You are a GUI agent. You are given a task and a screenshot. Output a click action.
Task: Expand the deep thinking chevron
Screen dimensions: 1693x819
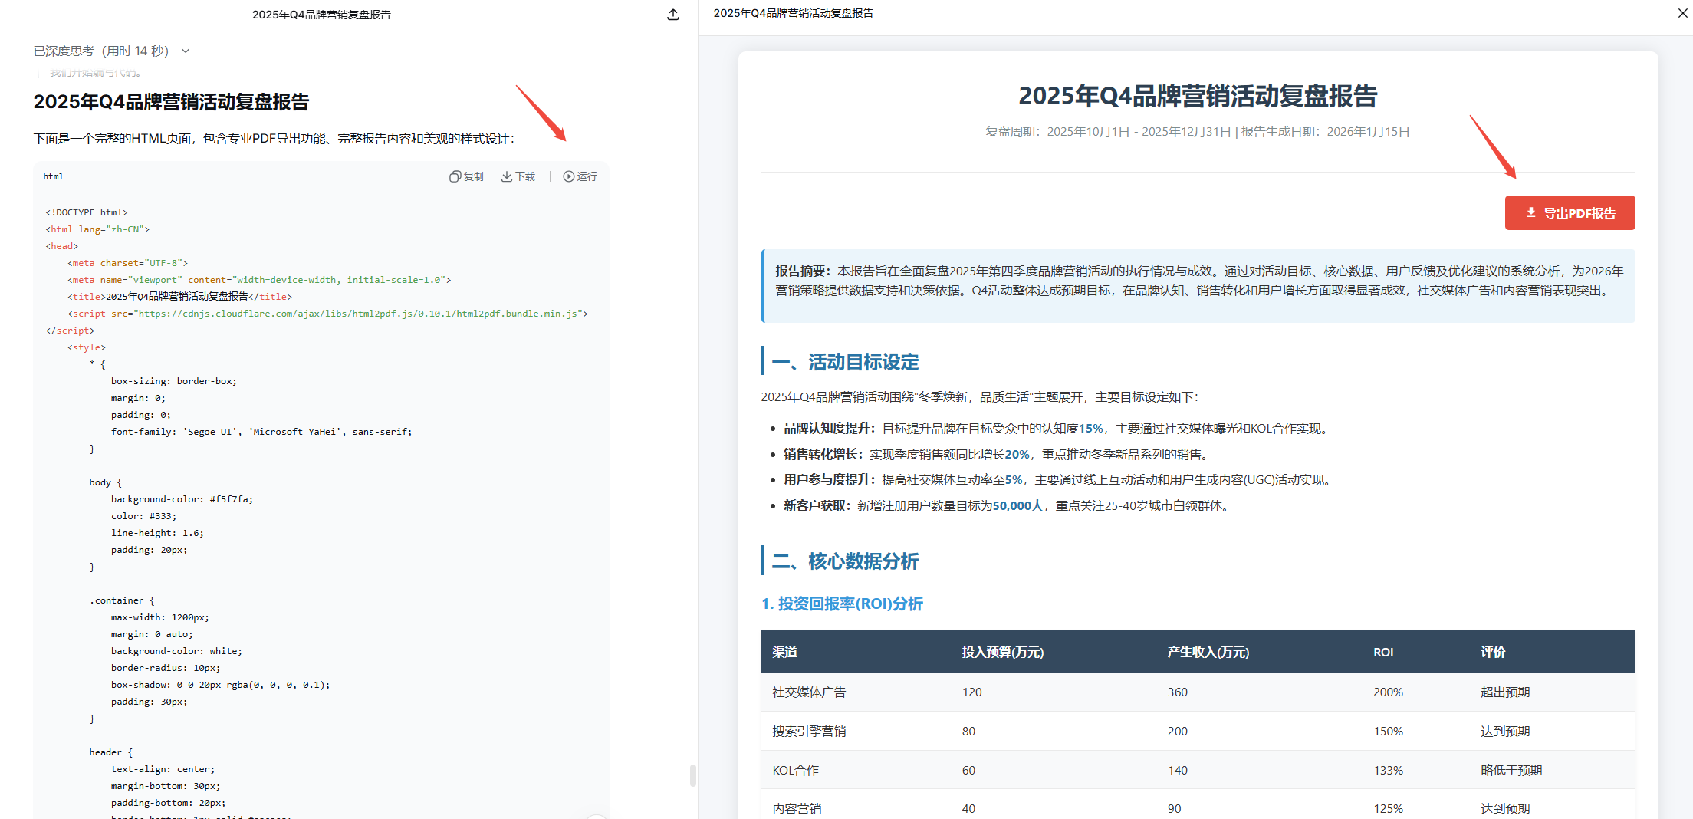(x=186, y=51)
